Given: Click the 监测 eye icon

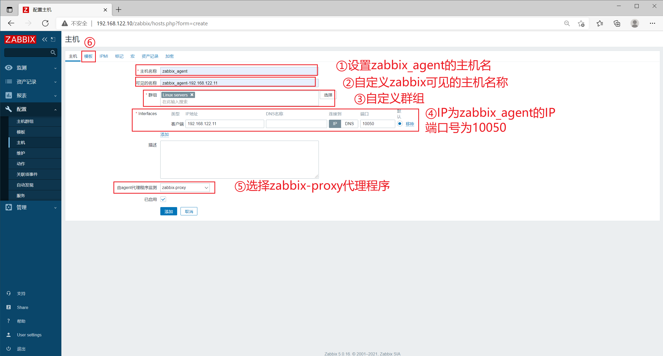Looking at the screenshot, I should (9, 68).
